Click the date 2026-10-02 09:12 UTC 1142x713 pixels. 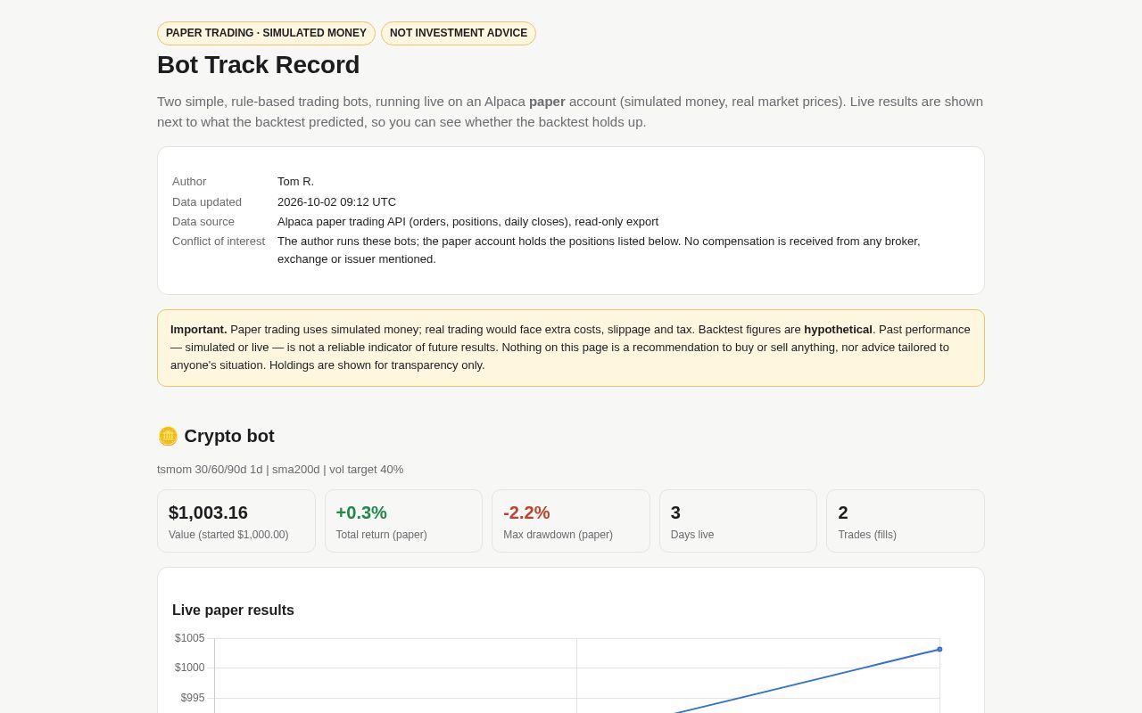pos(336,202)
